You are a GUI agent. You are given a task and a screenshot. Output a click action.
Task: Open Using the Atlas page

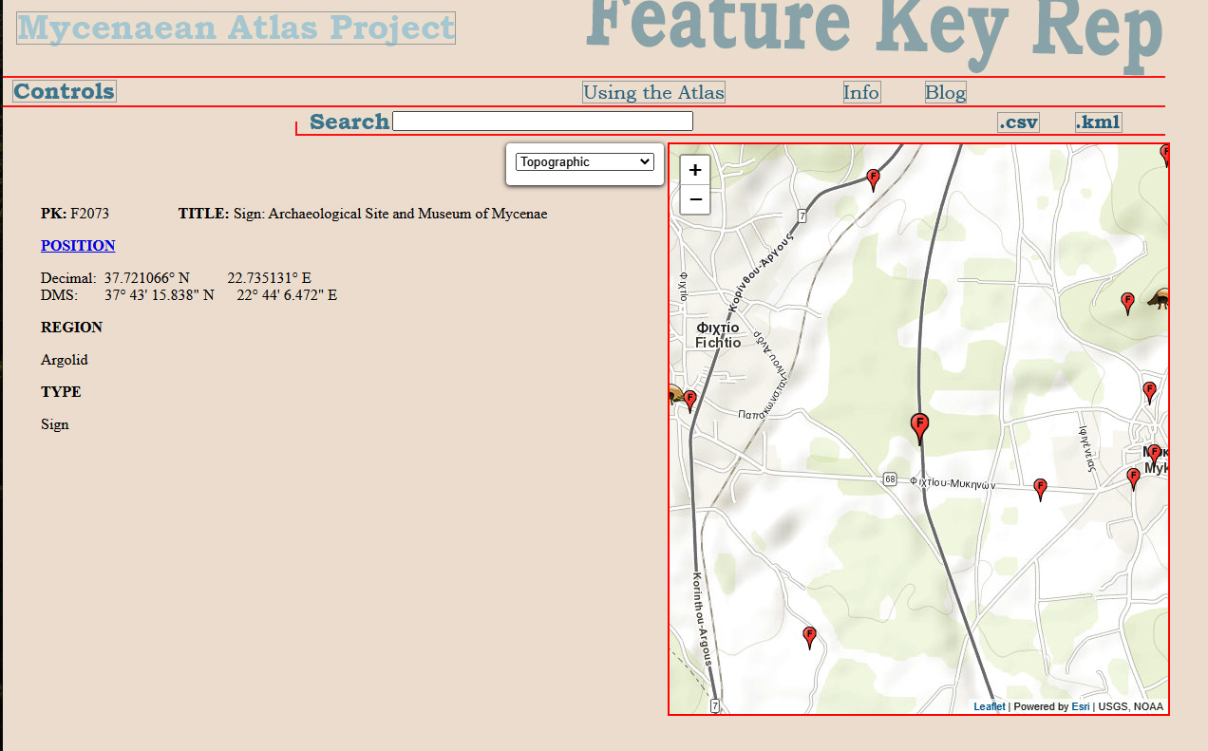[653, 92]
